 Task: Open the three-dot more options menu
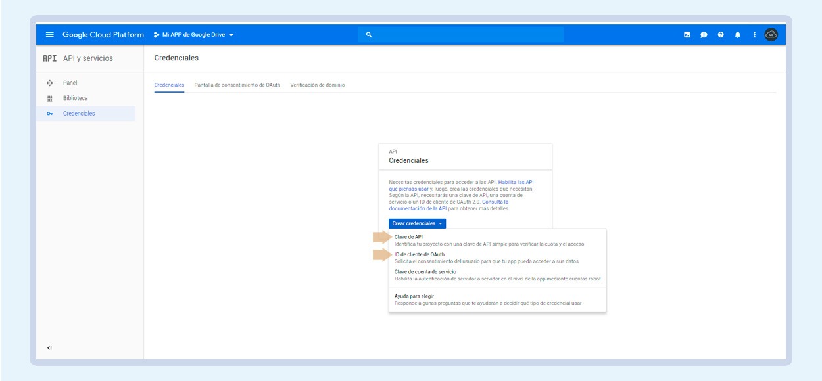pyautogui.click(x=754, y=35)
